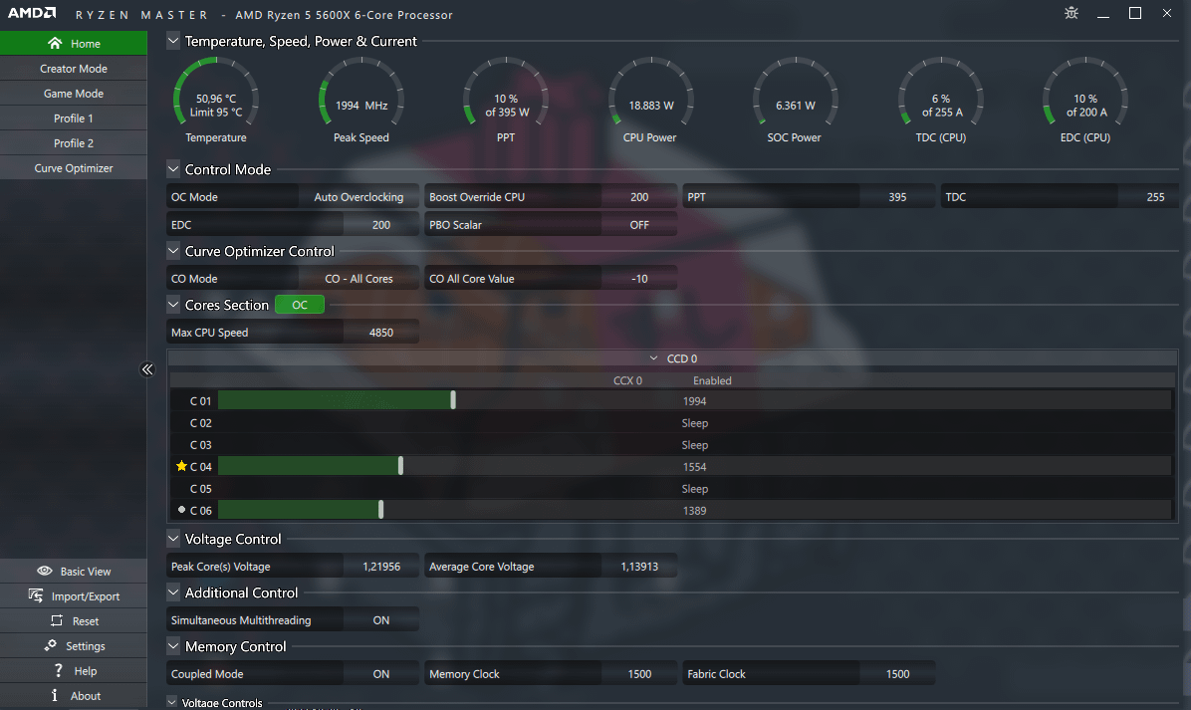This screenshot has height=710, width=1191.
Task: Click the sleeping core C 02 row
Action: 670,423
